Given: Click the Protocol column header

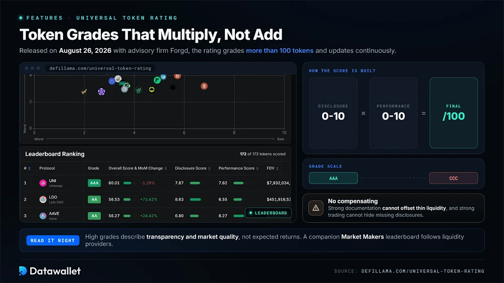Looking at the screenshot, I should (x=47, y=168).
